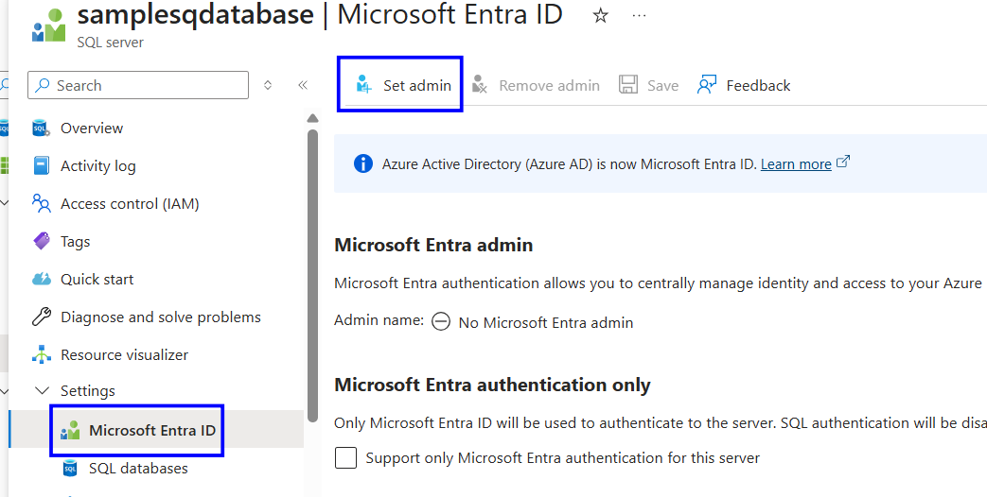This screenshot has width=987, height=497.
Task: Select Microsoft Entra ID menu item
Action: (x=151, y=431)
